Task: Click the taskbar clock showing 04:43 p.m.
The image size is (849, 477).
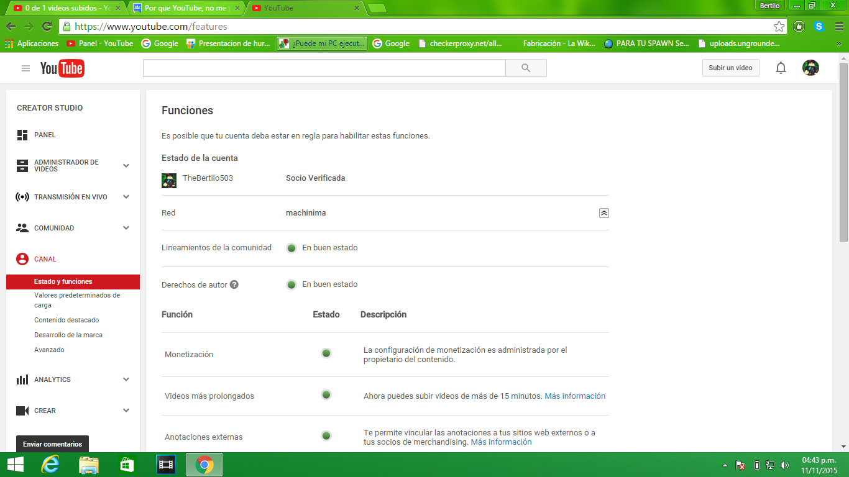Action: tap(819, 465)
